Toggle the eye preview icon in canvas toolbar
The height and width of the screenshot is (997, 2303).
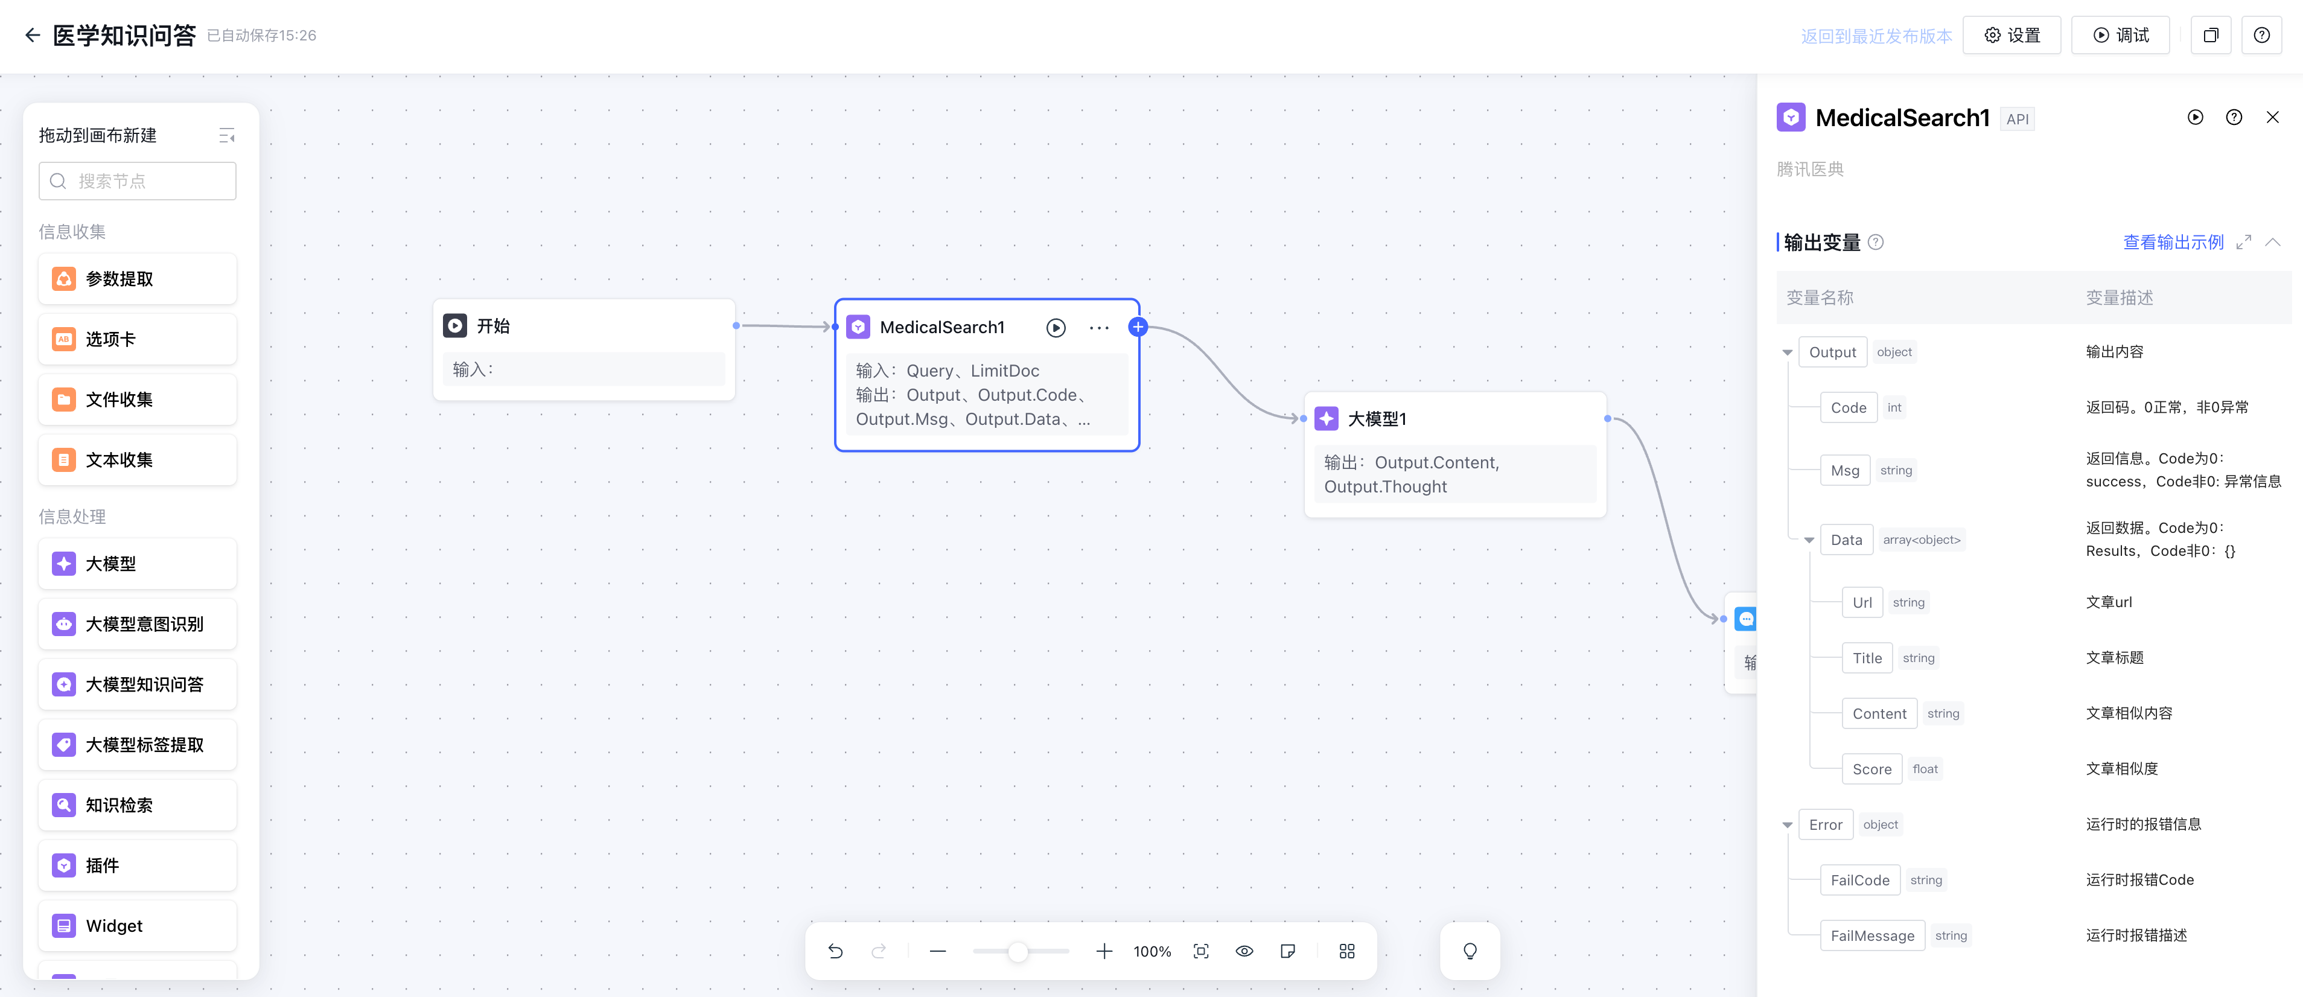tap(1244, 951)
